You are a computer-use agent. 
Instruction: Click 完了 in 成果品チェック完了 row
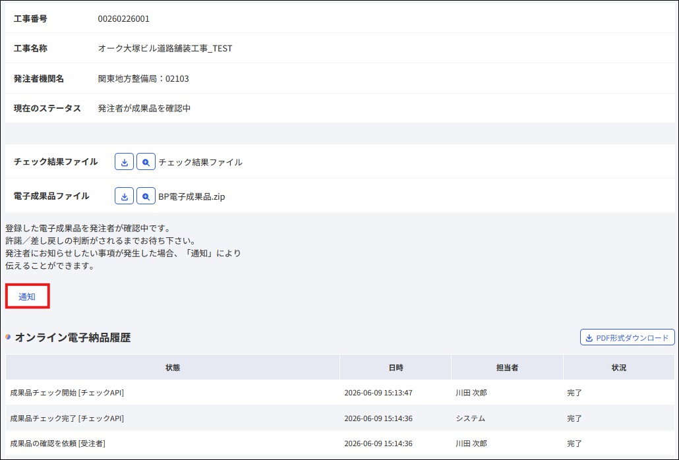point(575,418)
